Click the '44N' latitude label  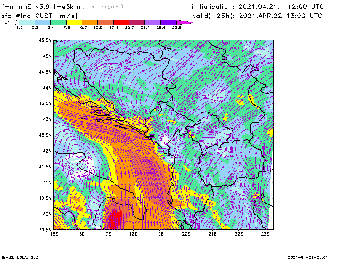[47, 88]
